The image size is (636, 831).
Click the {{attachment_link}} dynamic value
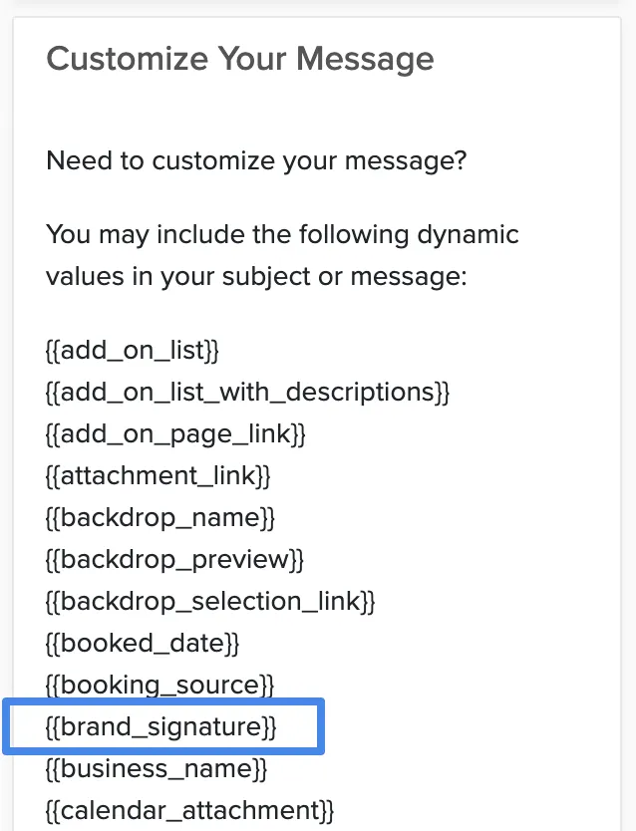tap(159, 476)
